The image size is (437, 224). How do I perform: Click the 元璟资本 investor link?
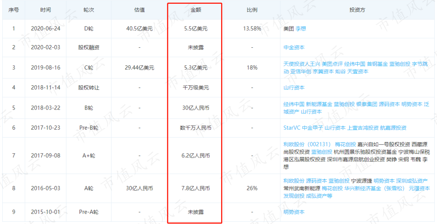click(419, 189)
